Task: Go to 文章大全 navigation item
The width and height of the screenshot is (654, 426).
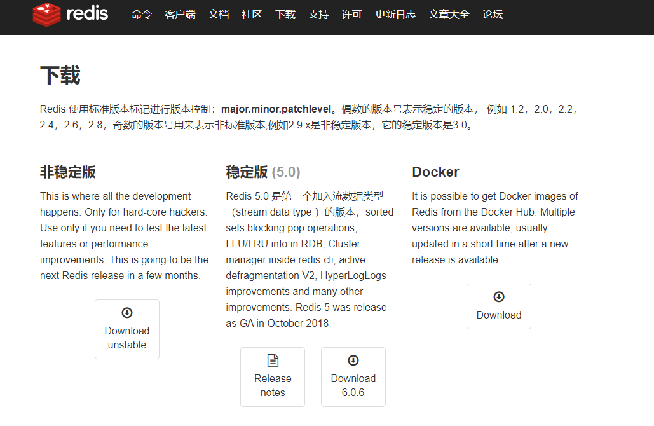Action: click(x=449, y=15)
